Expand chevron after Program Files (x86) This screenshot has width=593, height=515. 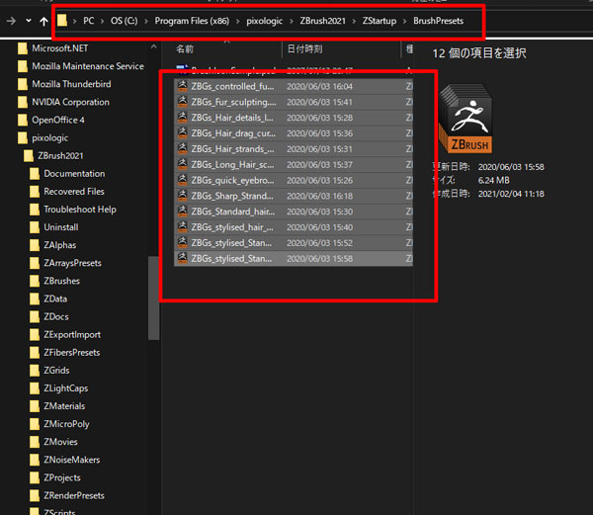(x=238, y=21)
